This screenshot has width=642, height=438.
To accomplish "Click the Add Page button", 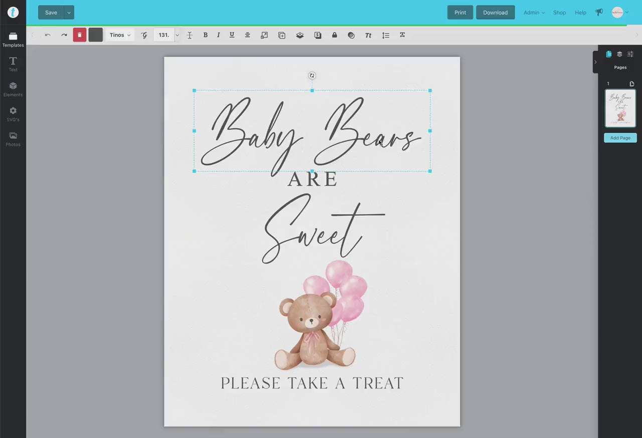I will tap(620, 138).
